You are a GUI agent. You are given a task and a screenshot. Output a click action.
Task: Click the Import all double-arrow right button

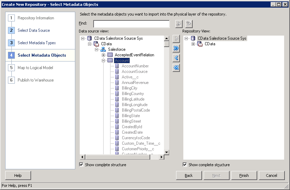[176, 48]
